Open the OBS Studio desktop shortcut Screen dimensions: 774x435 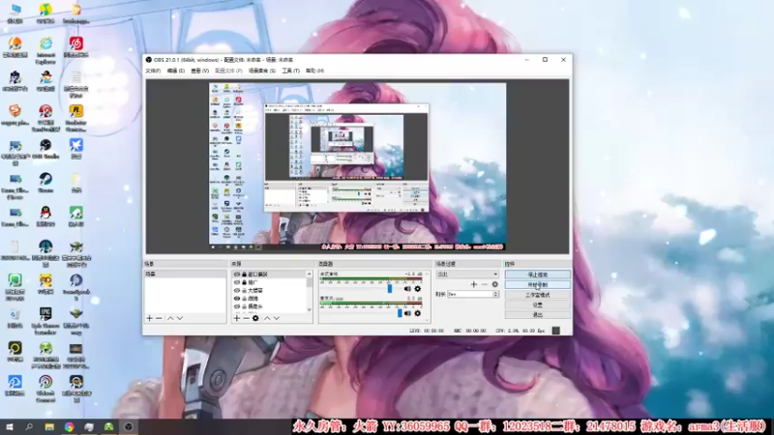(45, 149)
